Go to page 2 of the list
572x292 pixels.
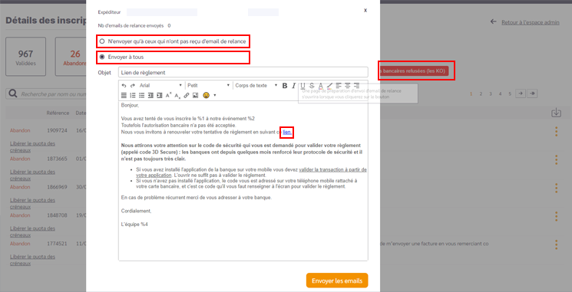point(481,94)
